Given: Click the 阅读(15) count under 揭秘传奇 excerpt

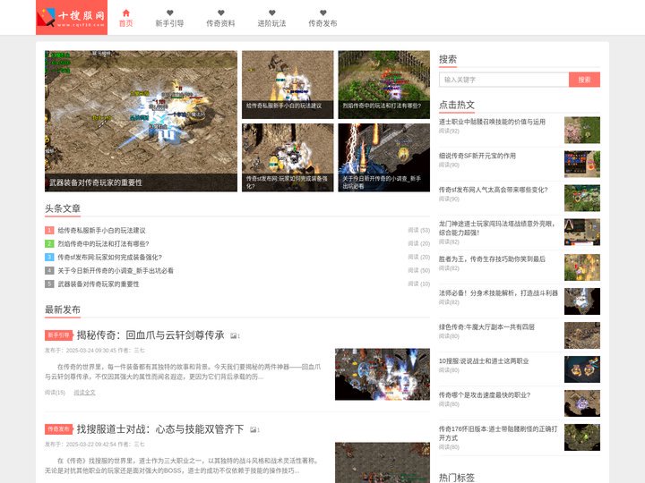Looking at the screenshot, I should [56, 393].
